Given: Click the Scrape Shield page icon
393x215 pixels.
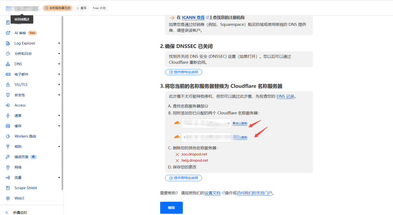Looking at the screenshot, I should tap(8, 188).
